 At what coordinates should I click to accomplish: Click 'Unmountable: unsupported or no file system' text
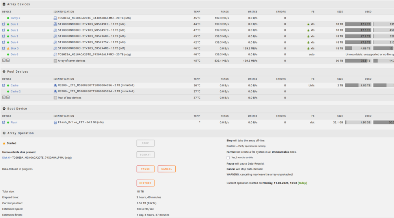[370, 54]
